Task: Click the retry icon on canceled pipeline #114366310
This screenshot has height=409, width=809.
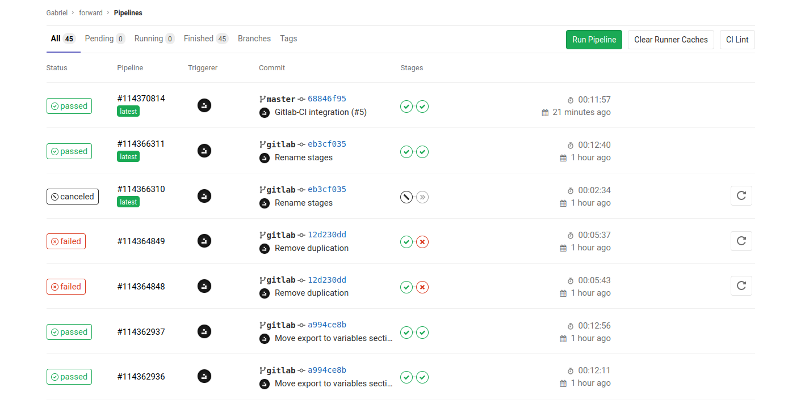Action: point(741,195)
